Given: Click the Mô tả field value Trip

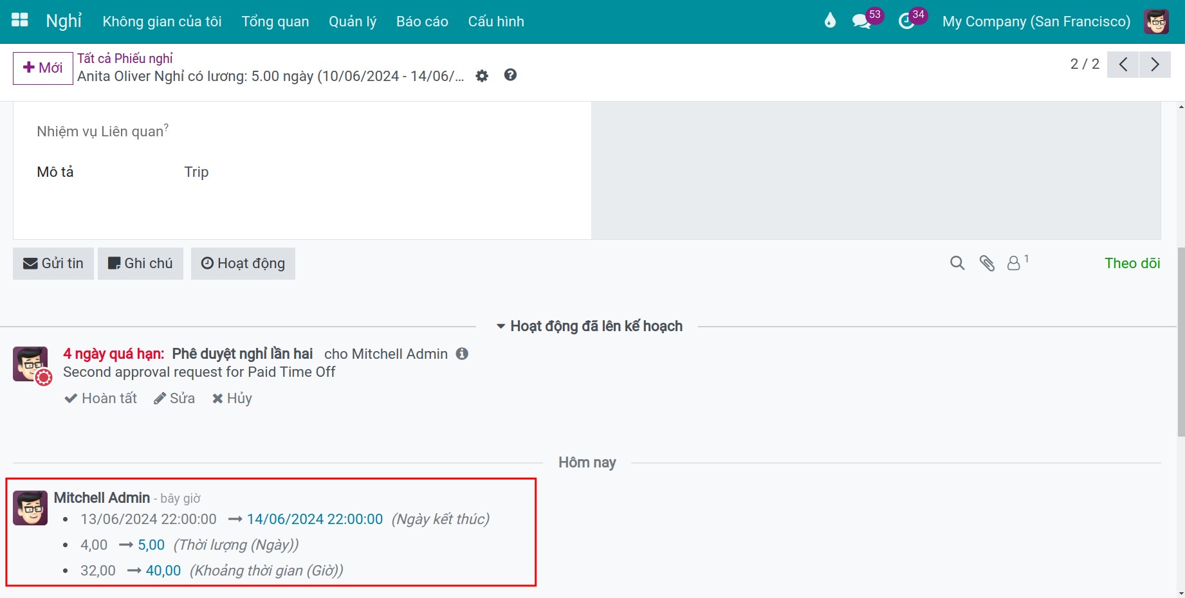Looking at the screenshot, I should click(x=196, y=172).
